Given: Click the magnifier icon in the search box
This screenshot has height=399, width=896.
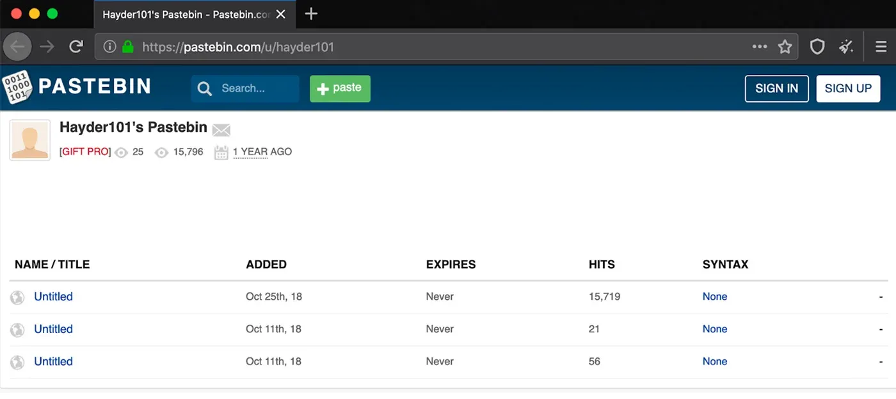Looking at the screenshot, I should point(204,88).
